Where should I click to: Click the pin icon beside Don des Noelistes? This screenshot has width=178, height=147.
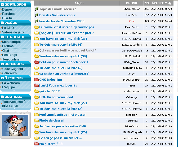[37, 15]
